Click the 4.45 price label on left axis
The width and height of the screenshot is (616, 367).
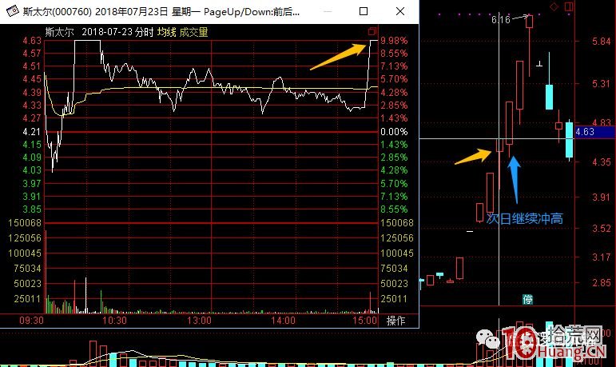pos(31,79)
